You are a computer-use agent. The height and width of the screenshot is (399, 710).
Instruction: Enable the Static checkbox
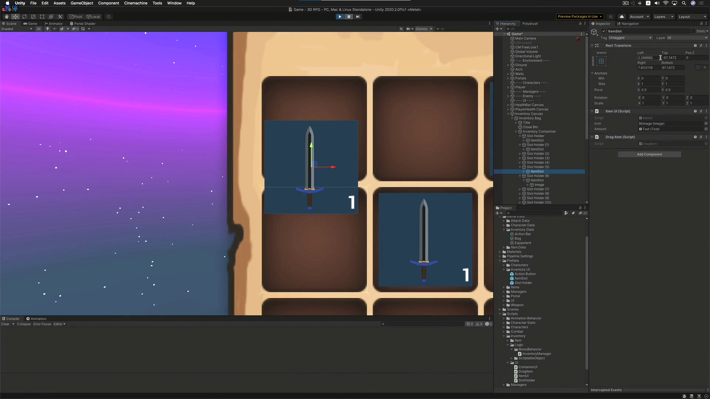(694, 31)
